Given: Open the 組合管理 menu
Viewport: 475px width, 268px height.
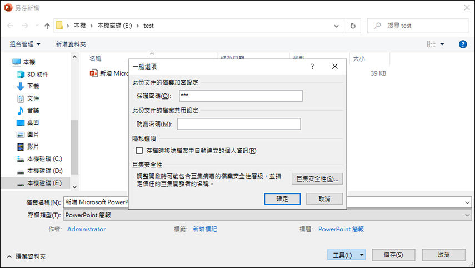Looking at the screenshot, I should [25, 44].
